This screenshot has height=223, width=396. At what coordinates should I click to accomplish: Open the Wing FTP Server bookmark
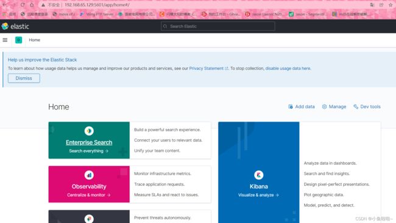97,14
